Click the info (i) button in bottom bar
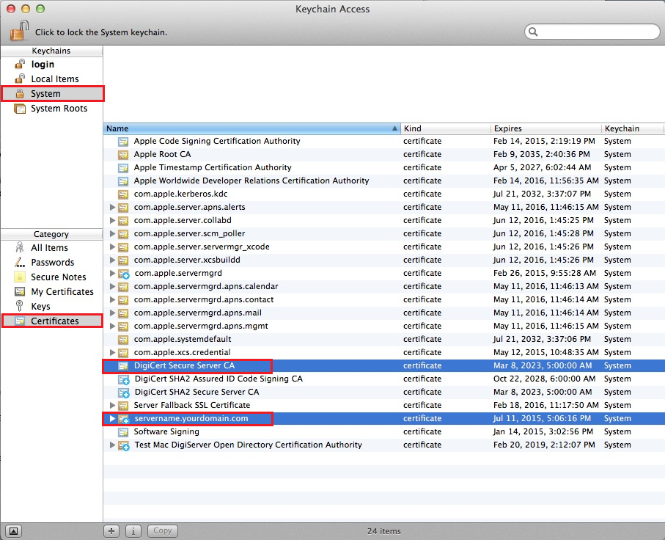The height and width of the screenshot is (540, 665). point(133,531)
